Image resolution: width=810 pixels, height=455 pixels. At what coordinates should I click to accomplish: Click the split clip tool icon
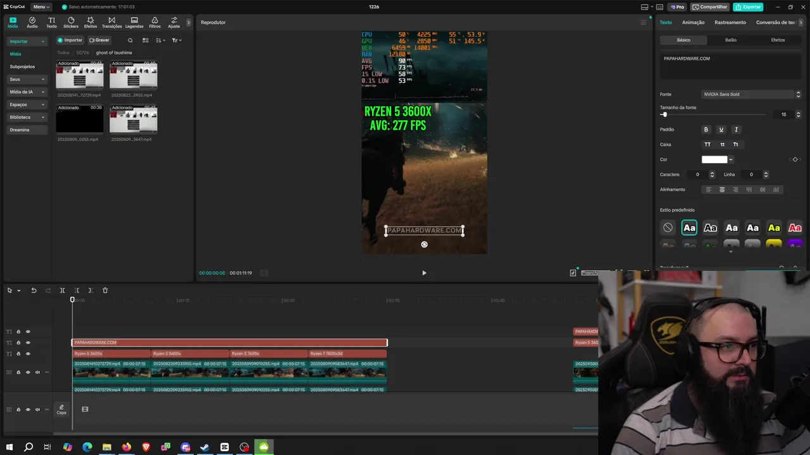[62, 290]
